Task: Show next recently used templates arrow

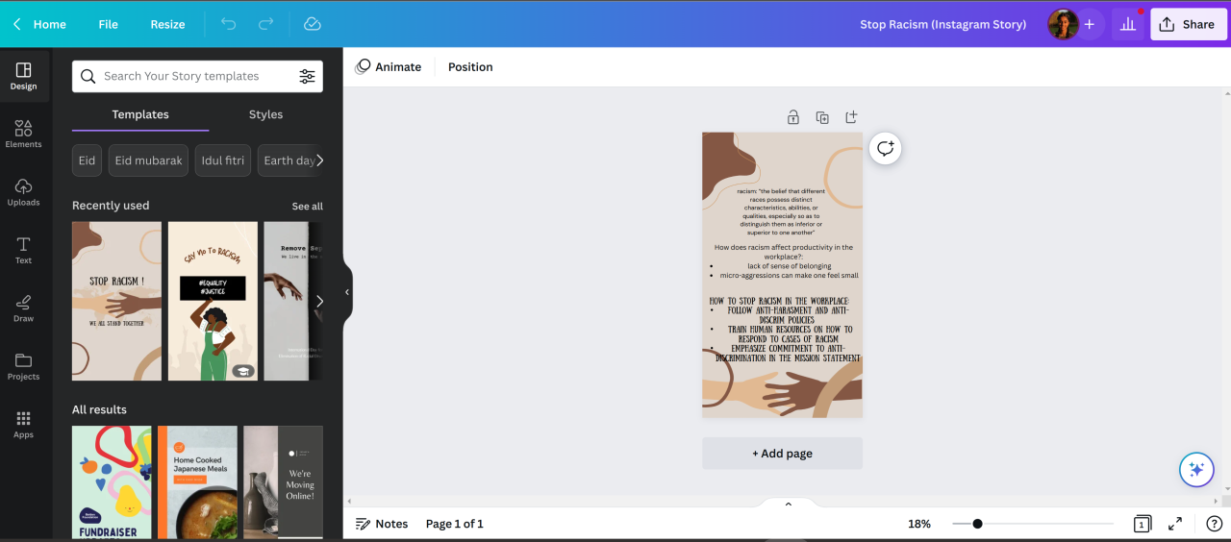Action: tap(319, 301)
